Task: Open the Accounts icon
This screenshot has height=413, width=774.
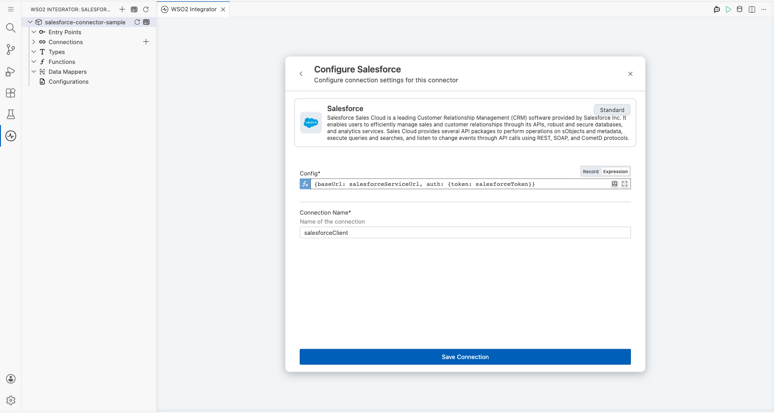Action: [x=11, y=379]
